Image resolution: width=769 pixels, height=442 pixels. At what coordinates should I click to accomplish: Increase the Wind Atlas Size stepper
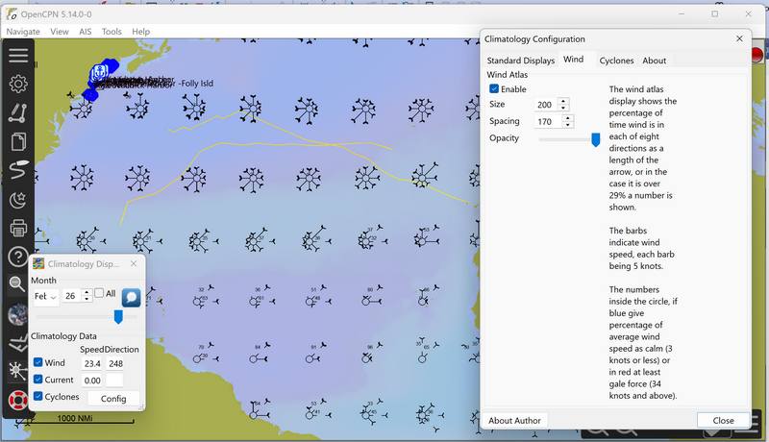[x=563, y=101]
